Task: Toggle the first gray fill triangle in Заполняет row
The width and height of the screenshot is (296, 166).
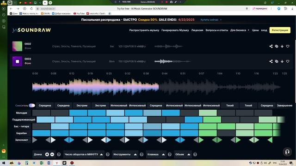Action: pyautogui.click(x=35, y=140)
